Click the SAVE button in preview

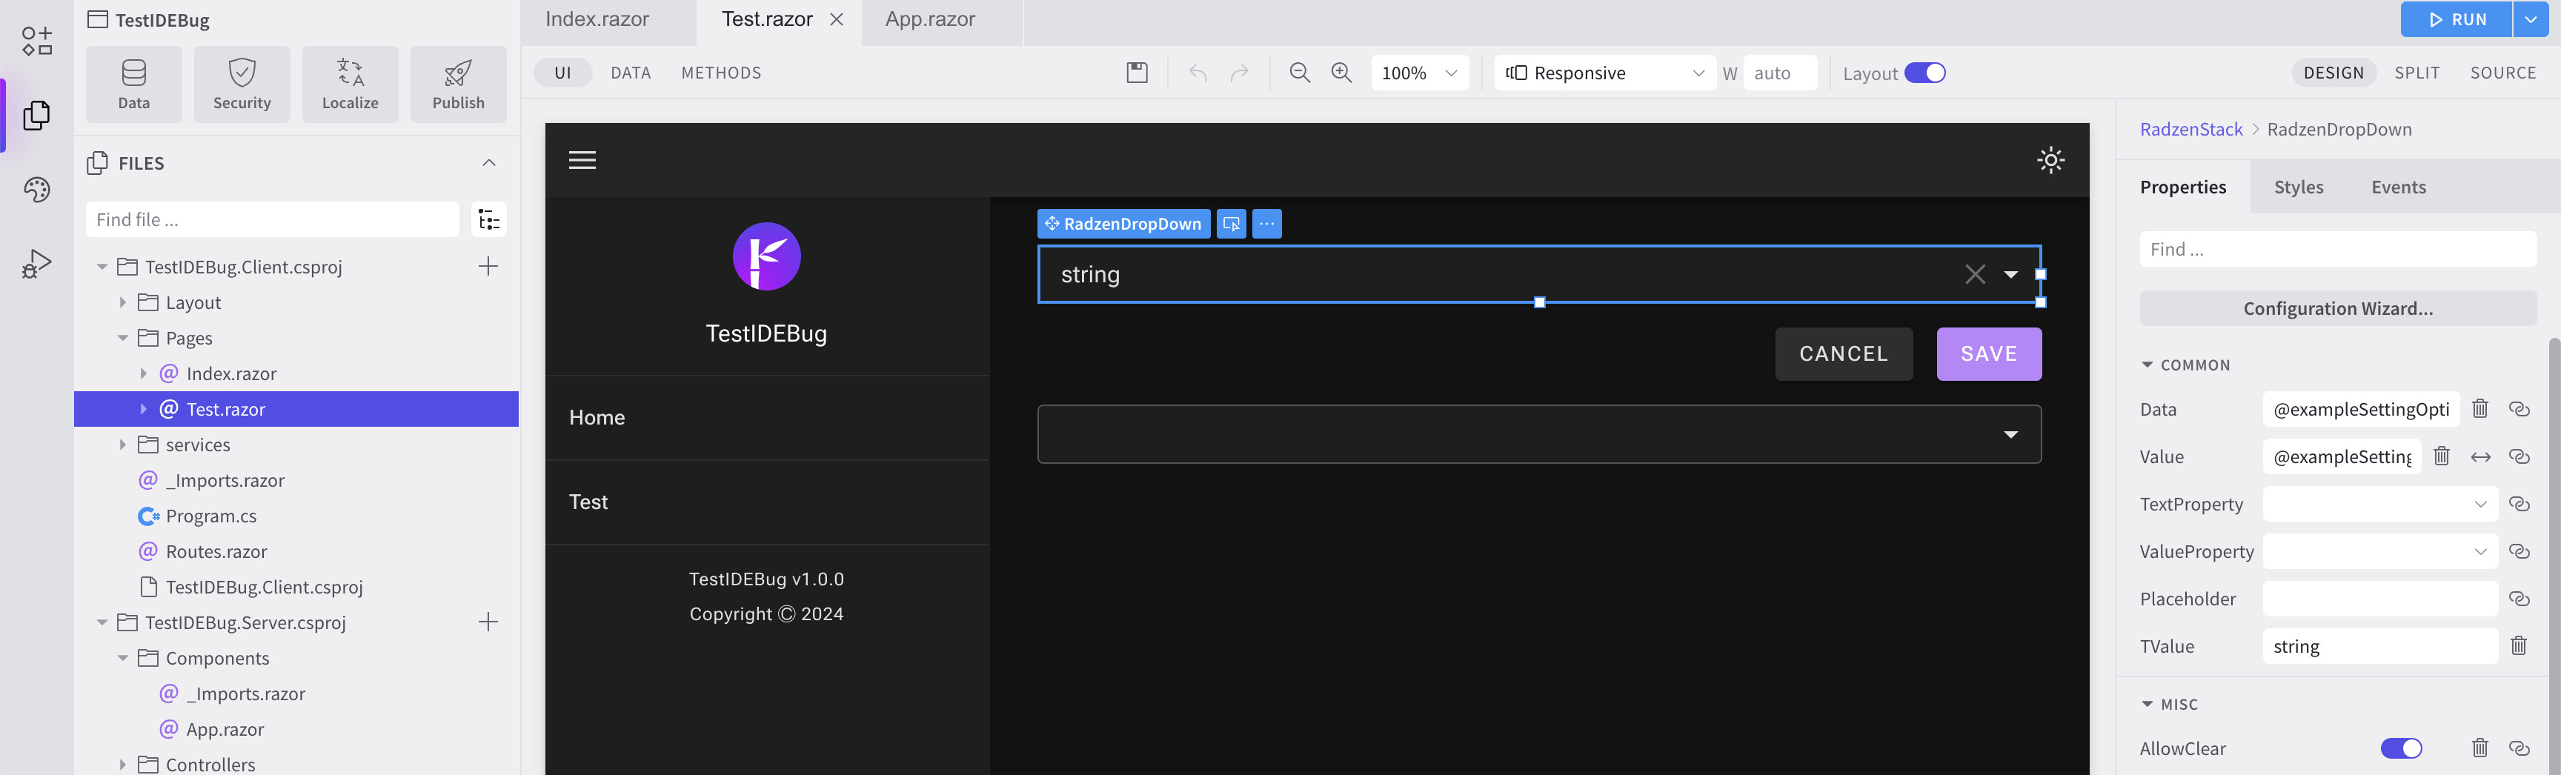coord(1988,353)
